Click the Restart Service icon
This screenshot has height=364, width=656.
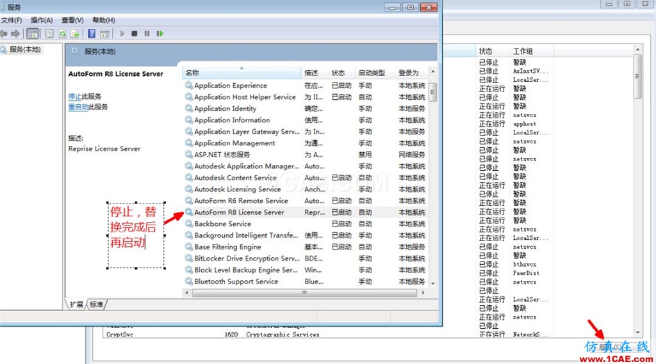[160, 33]
